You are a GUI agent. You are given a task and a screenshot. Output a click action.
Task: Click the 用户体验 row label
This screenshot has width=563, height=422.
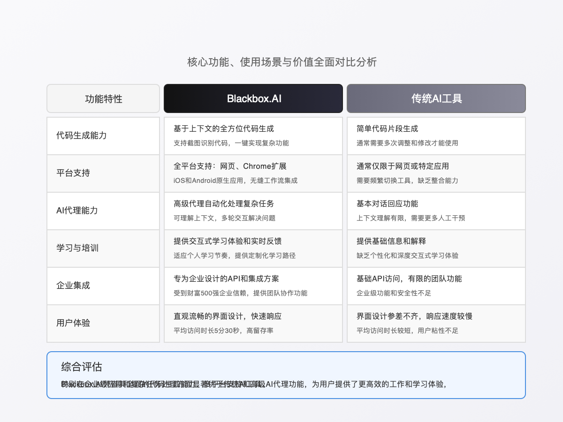tap(73, 323)
